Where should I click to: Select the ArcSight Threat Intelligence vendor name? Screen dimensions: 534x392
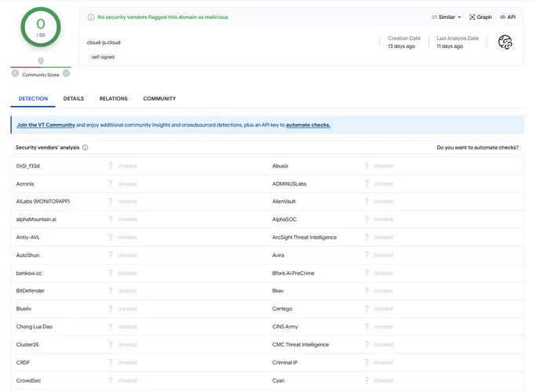point(305,237)
